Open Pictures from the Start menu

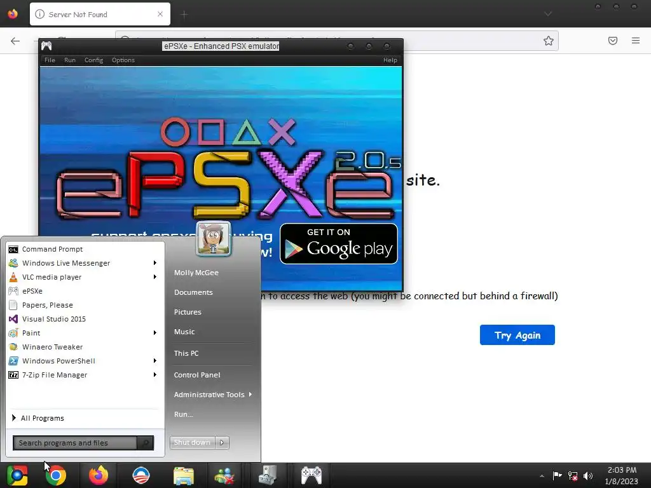[188, 312]
